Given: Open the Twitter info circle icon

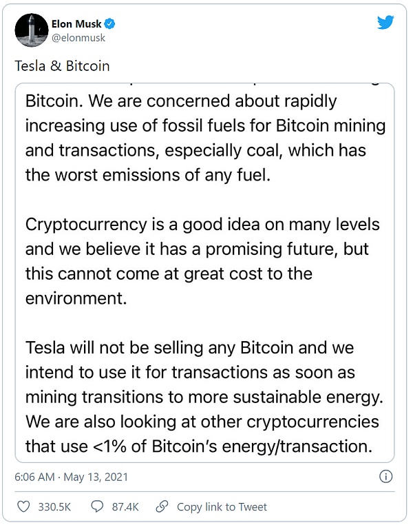Looking at the screenshot, I should point(386,476).
